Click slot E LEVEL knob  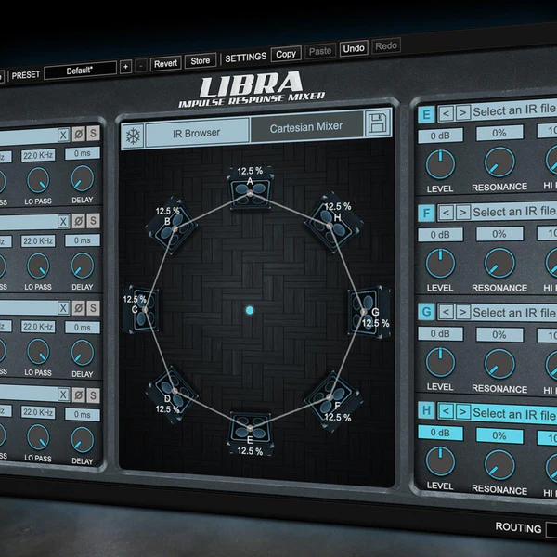(x=440, y=164)
